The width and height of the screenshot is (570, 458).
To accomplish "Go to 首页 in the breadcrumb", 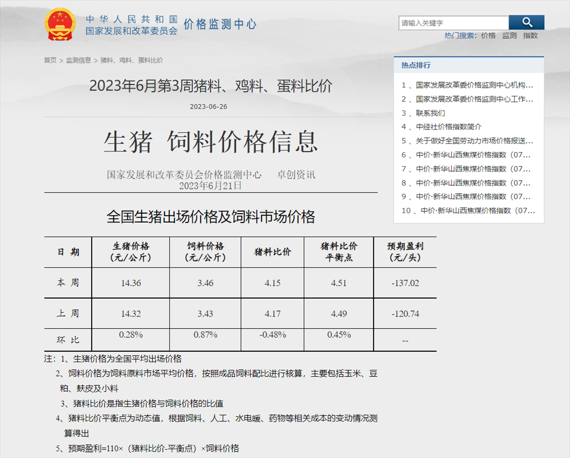I will click(50, 61).
